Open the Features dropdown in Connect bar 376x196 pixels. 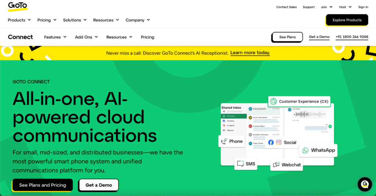pos(55,37)
